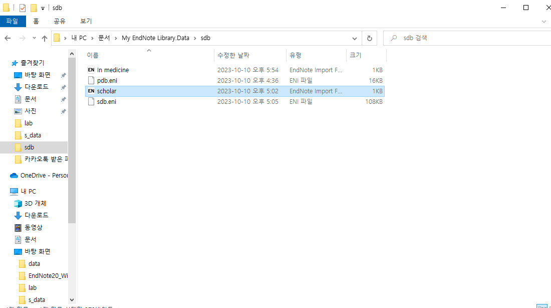This screenshot has width=551, height=308.
Task: Select the pdb.eni file icon
Action: click(x=91, y=80)
